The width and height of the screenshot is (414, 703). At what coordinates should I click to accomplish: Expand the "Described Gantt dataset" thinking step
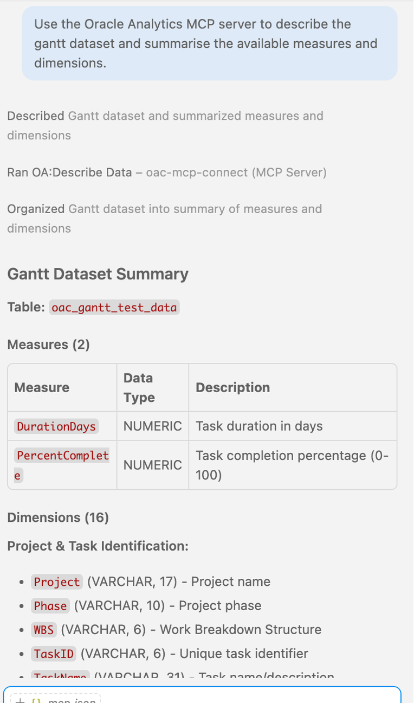(x=165, y=125)
